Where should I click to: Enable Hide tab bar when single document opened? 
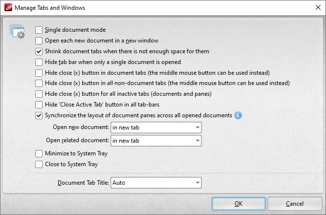pyautogui.click(x=39, y=62)
